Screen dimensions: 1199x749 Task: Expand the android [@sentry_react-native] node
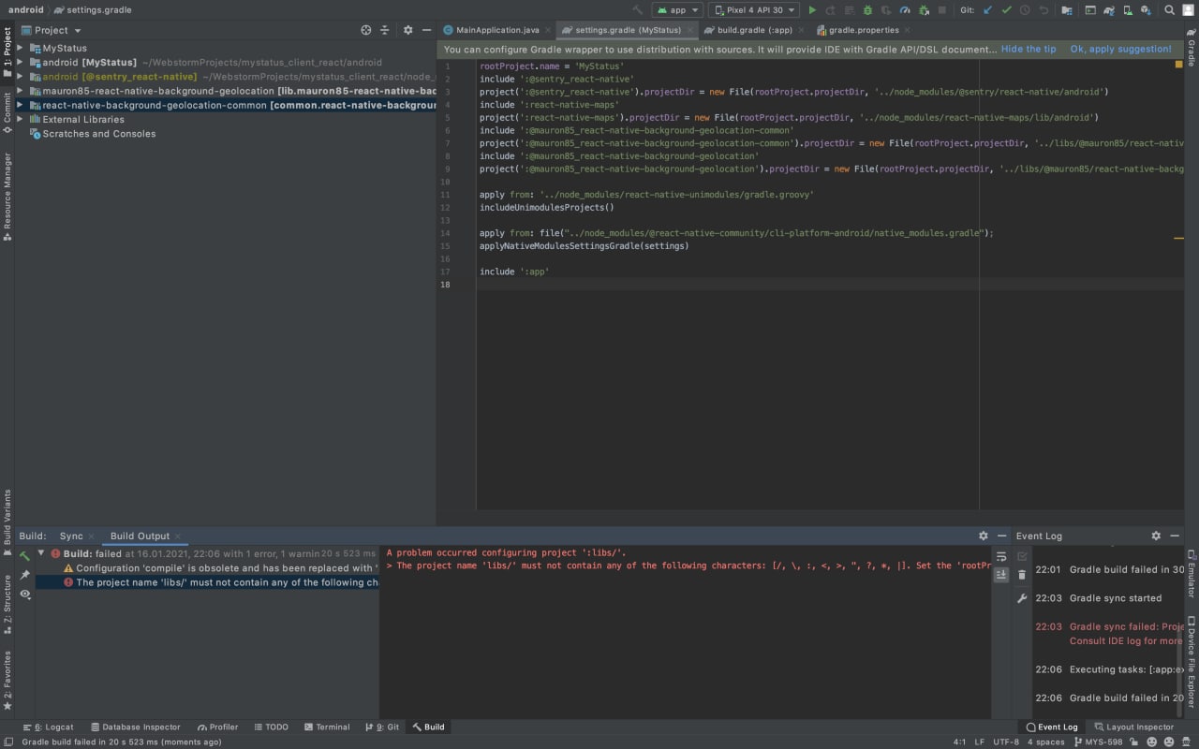click(x=20, y=77)
